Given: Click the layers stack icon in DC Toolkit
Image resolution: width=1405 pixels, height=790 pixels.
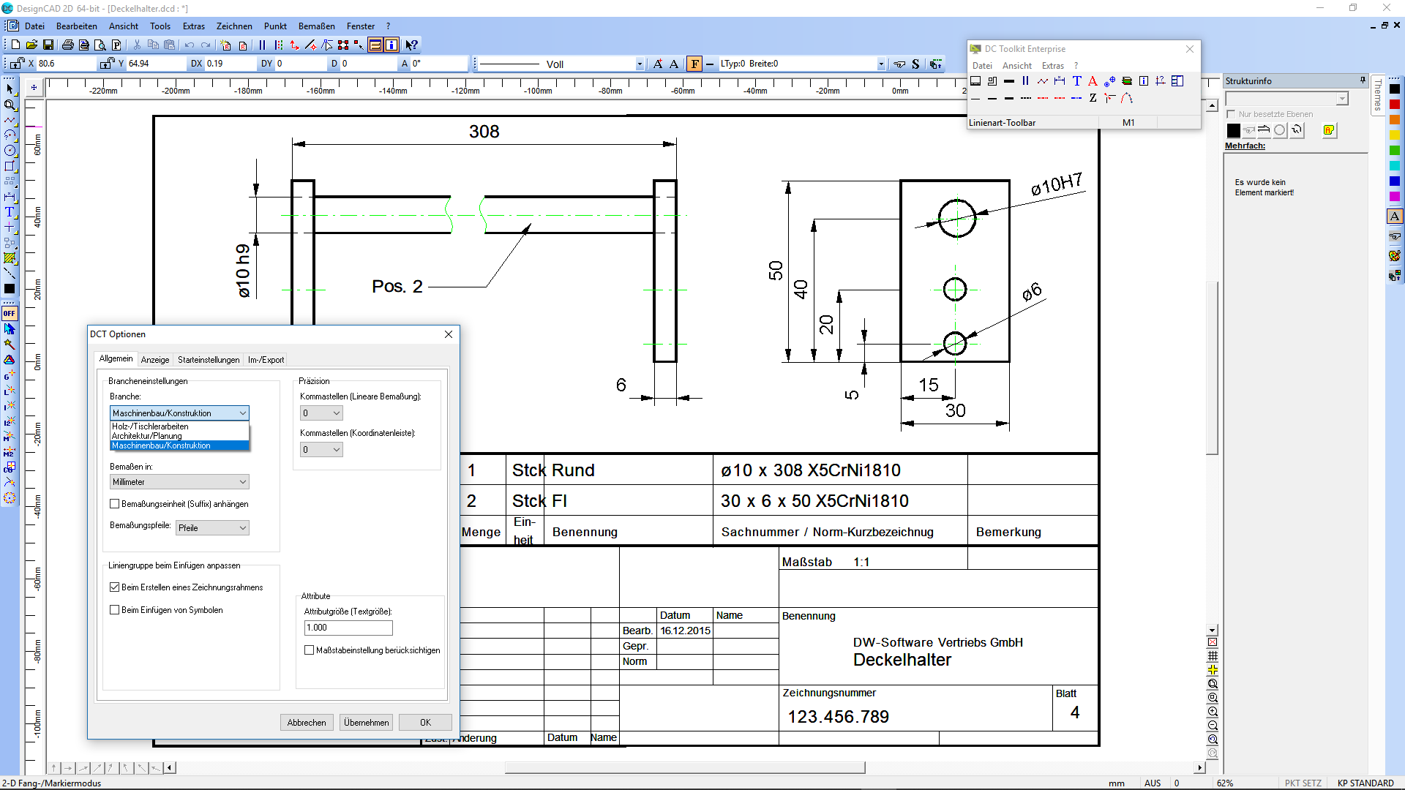Looking at the screenshot, I should 1127,81.
